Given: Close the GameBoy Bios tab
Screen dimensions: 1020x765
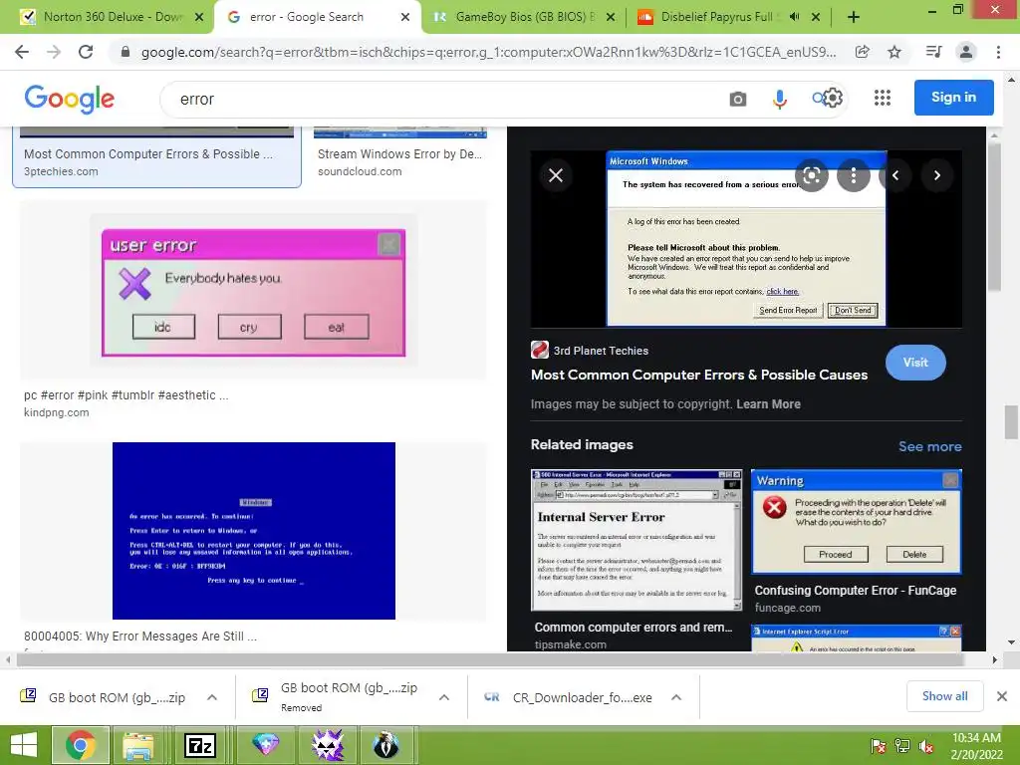Looking at the screenshot, I should 611,17.
